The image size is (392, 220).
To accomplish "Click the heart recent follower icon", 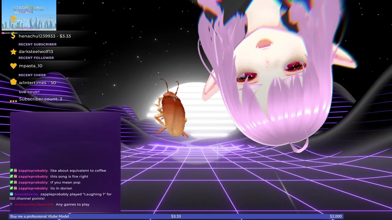I will (13, 66).
